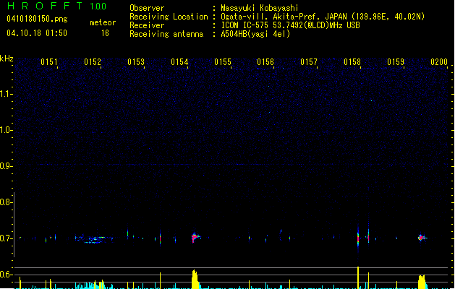This screenshot has width=455, height=289.
Task: Click the long cyan echo near 0152
Action: [95, 239]
